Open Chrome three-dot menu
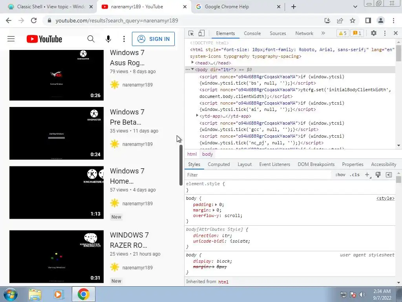The height and width of the screenshot is (302, 402). click(x=393, y=20)
